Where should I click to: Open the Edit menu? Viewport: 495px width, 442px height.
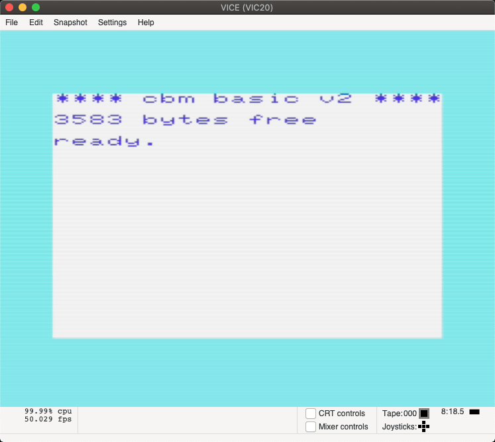pyautogui.click(x=36, y=23)
